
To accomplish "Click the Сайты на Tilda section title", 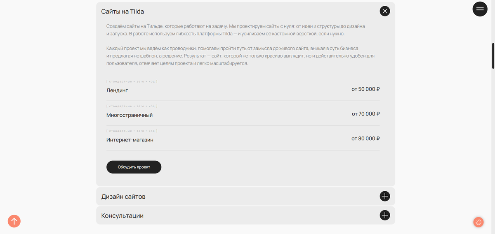I will [123, 12].
